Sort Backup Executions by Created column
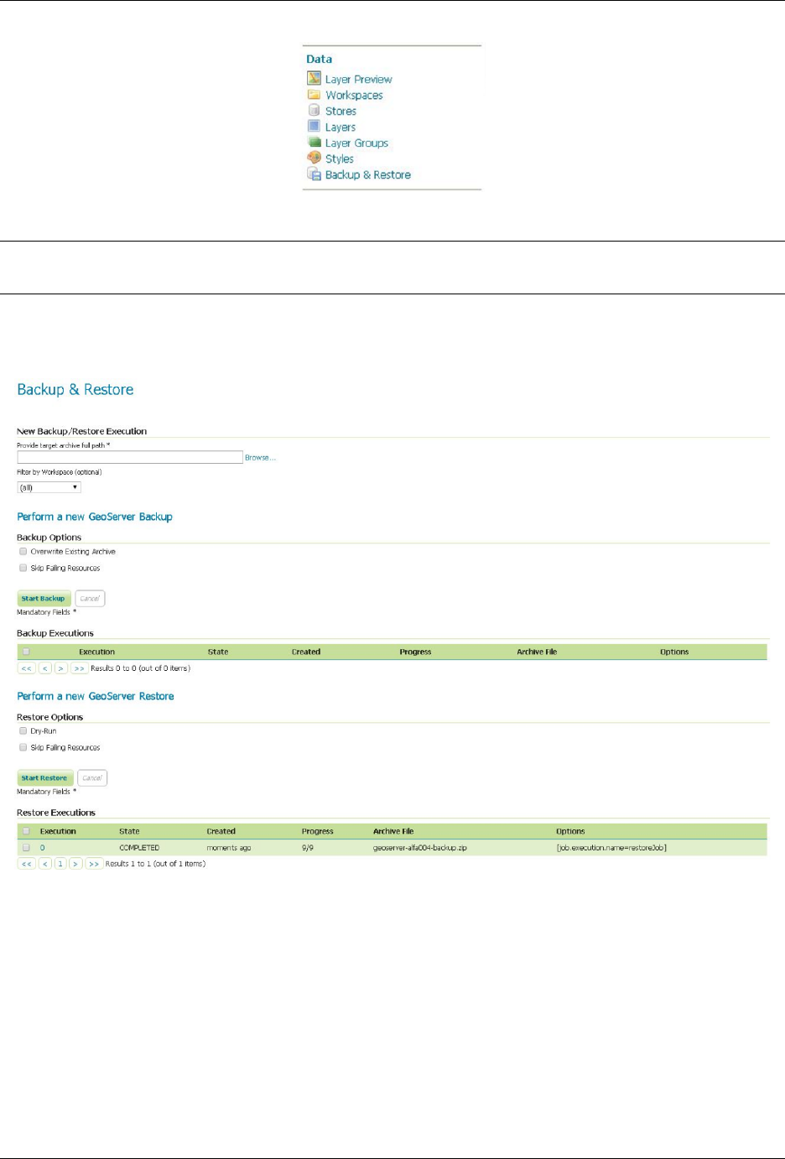Screen dimensions: 785x1159 (x=306, y=652)
